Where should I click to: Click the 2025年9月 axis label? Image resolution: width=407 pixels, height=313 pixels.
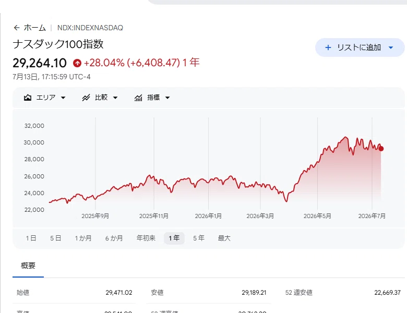click(95, 216)
